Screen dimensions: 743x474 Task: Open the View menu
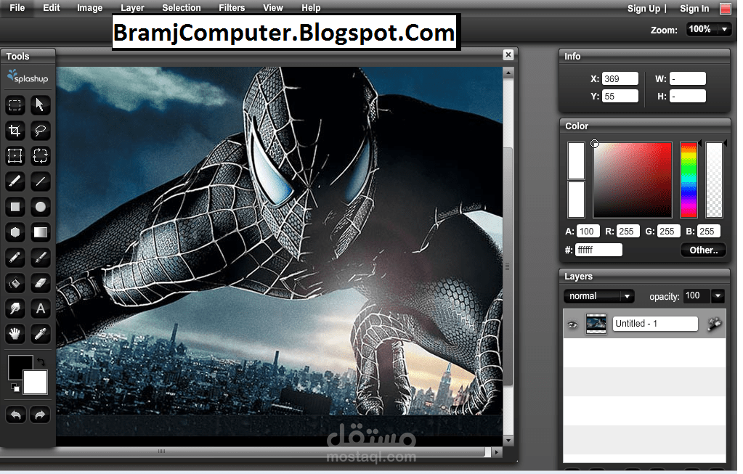[x=273, y=8]
